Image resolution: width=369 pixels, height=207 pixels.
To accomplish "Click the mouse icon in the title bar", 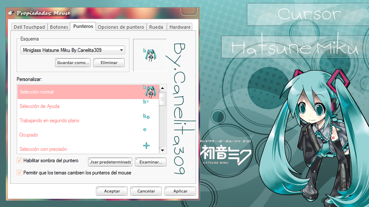I will (x=11, y=13).
